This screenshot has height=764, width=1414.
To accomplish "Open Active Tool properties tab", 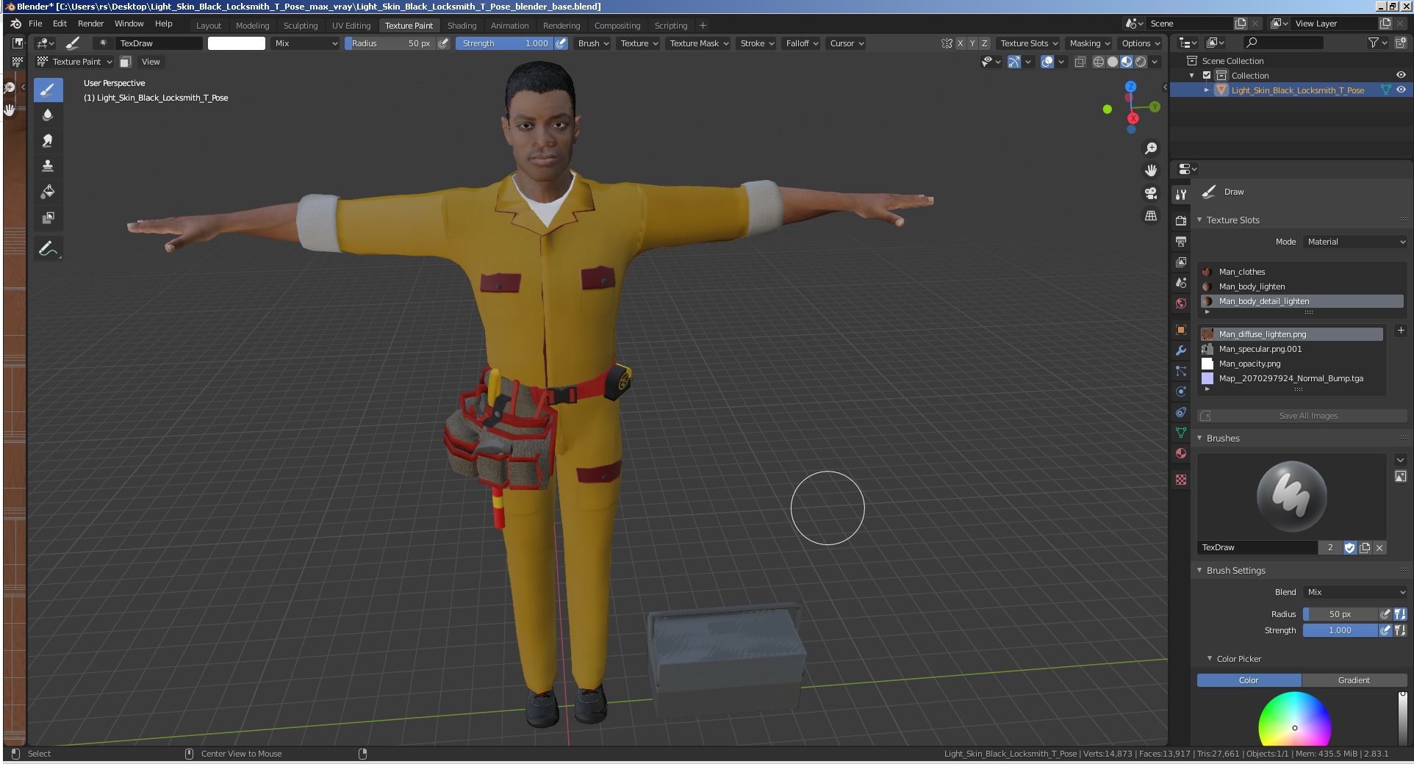I will pos(1181,195).
